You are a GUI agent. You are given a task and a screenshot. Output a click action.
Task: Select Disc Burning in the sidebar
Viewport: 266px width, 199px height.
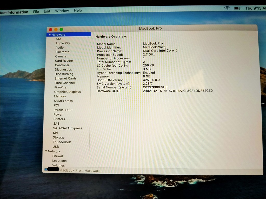[64, 74]
